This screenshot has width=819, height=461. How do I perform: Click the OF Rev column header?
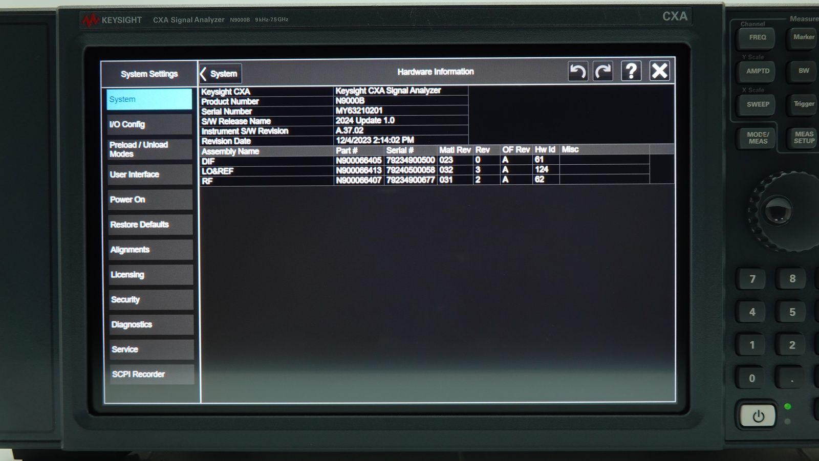coord(516,149)
